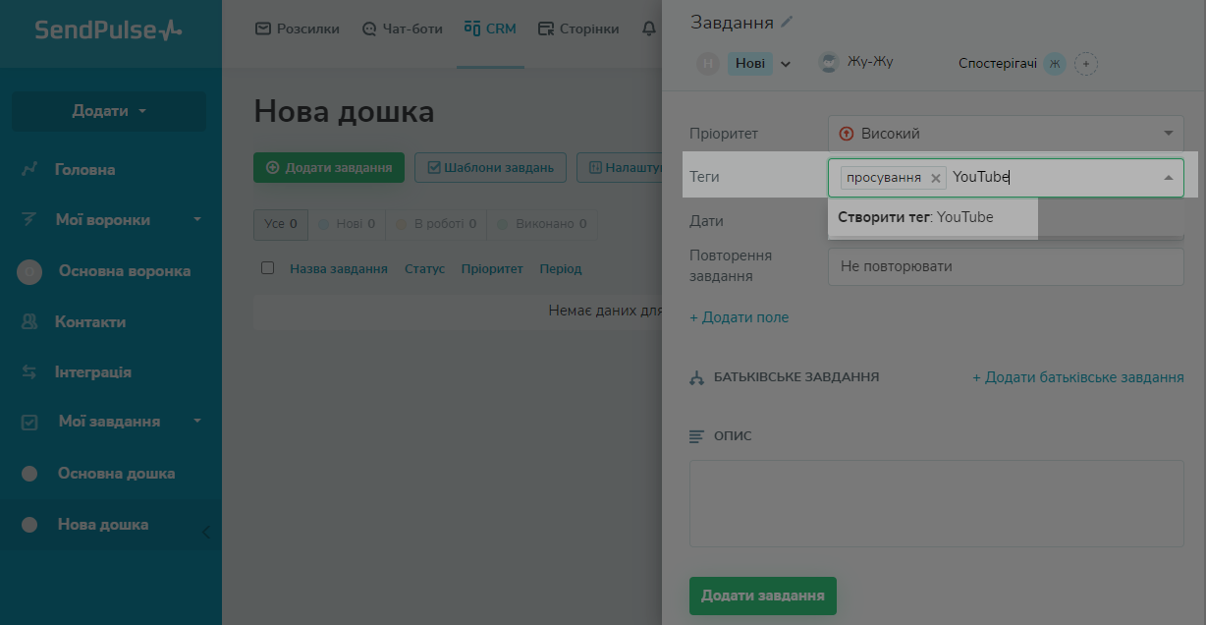Open notifications bell icon in top bar
Image resolution: width=1206 pixels, height=625 pixels.
point(648,29)
